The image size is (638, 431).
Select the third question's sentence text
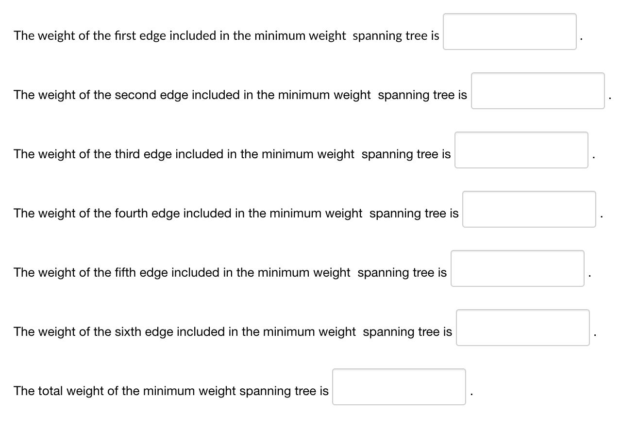232,154
